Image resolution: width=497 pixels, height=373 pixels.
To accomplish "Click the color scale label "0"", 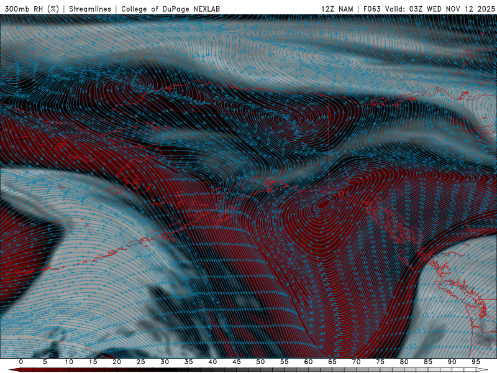I will coord(21,362).
